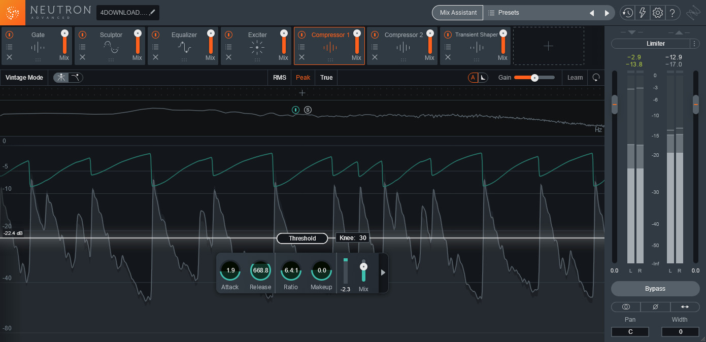Open Equalizer module preset list icon
The width and height of the screenshot is (706, 342).
point(155,47)
